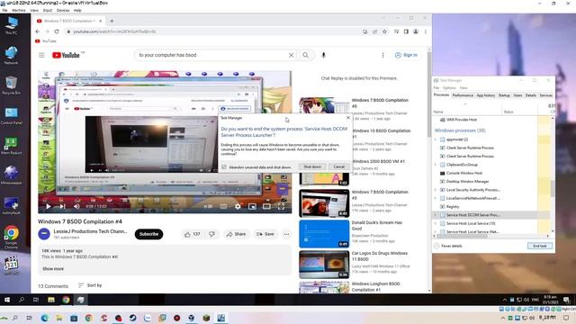This screenshot has width=576, height=324.
Task: Expand Service Host: Local Service (10)
Action: (436, 223)
